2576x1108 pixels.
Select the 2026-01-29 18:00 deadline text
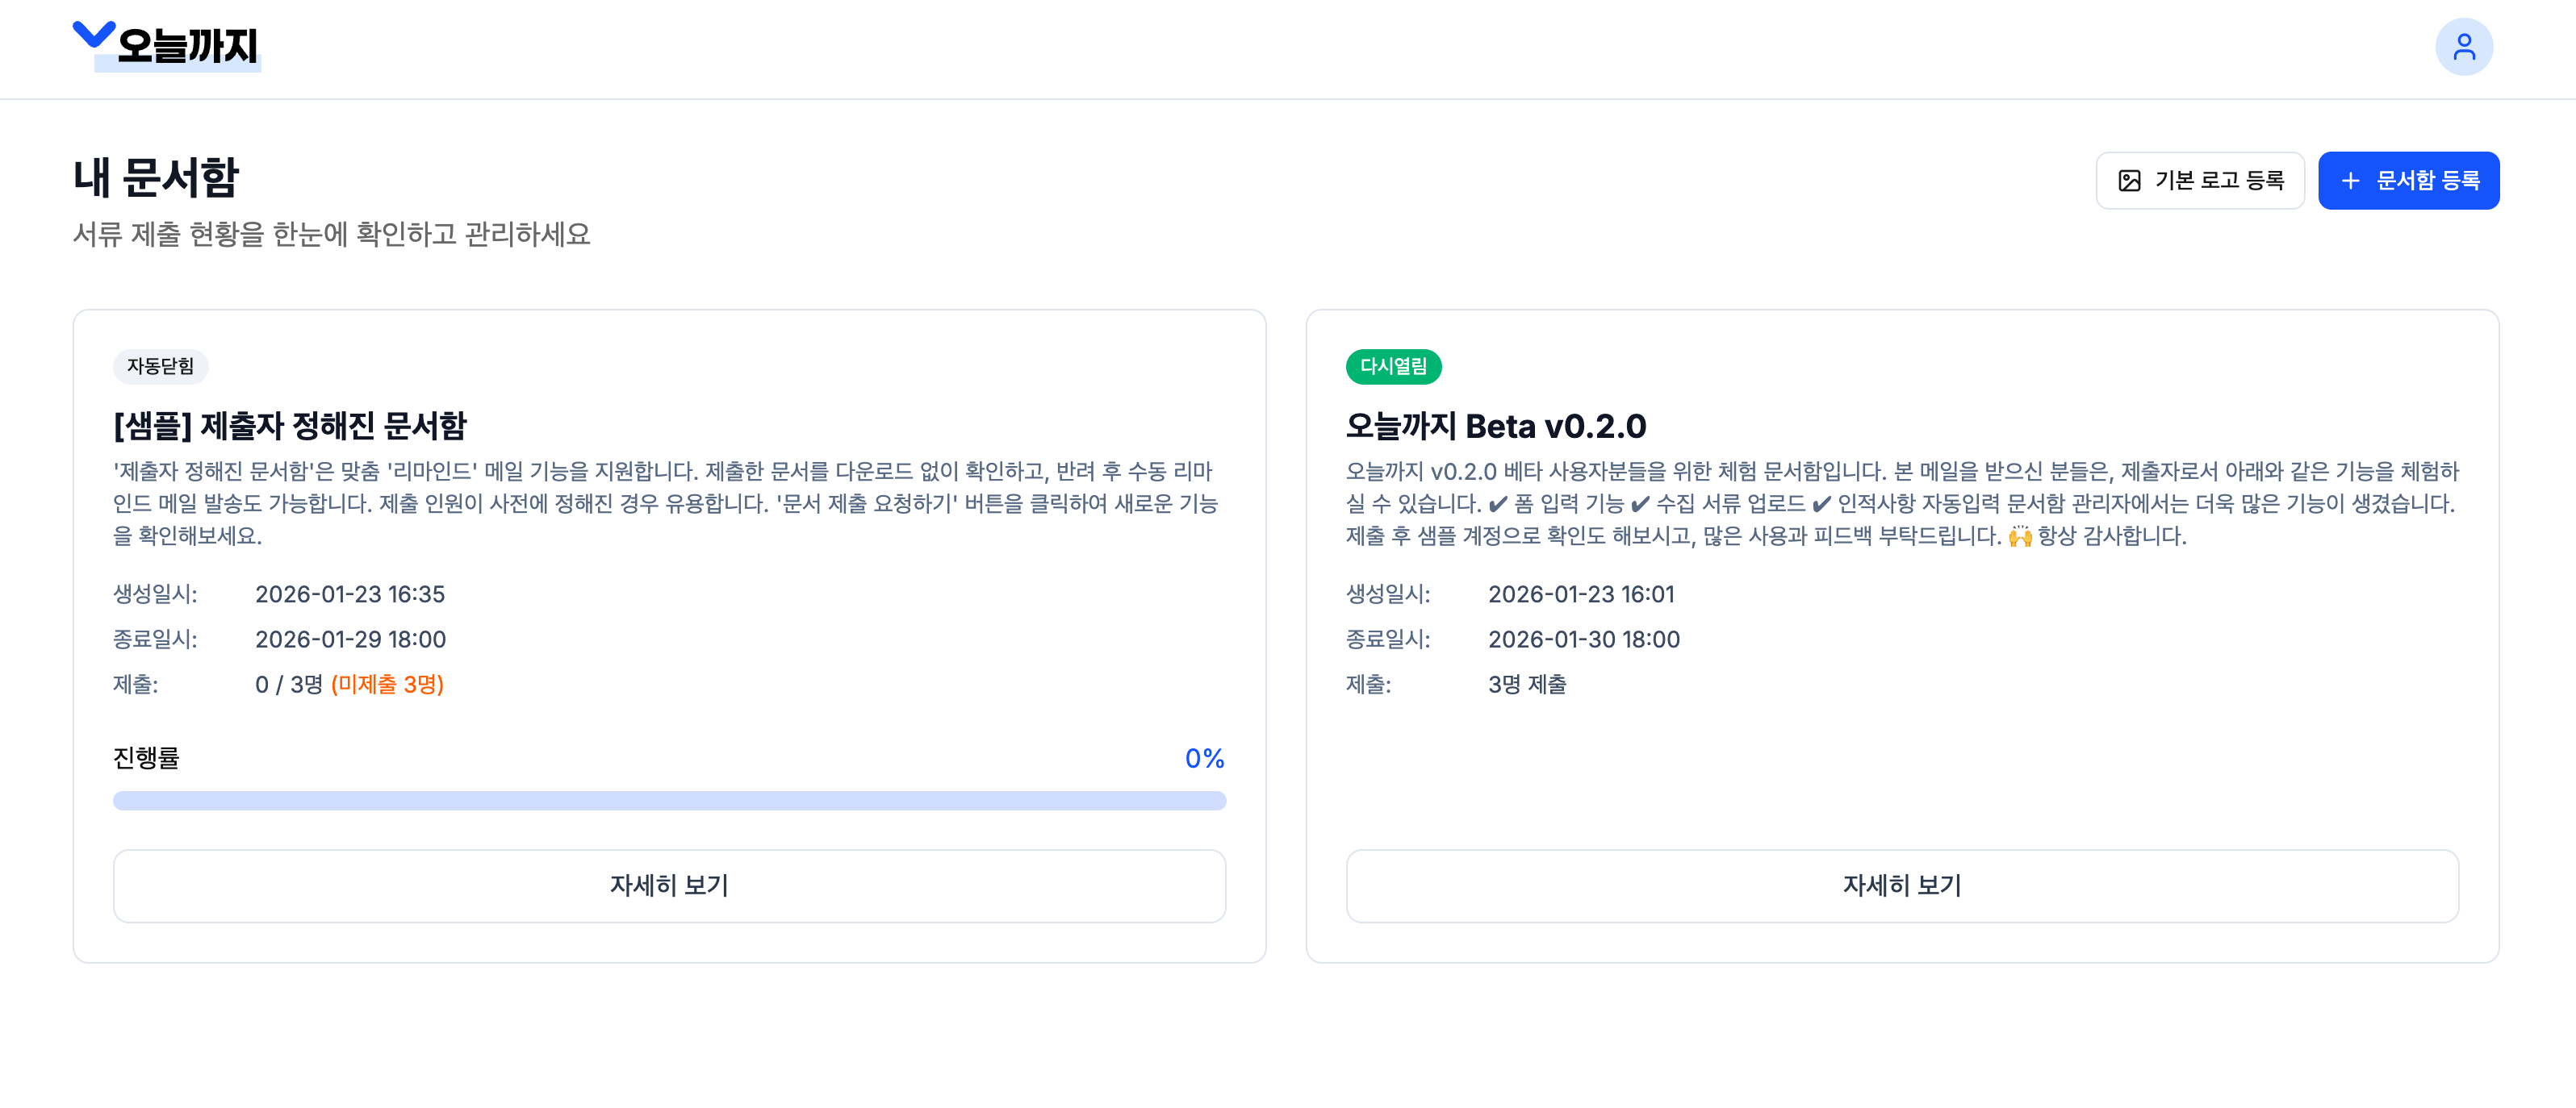[x=350, y=639]
